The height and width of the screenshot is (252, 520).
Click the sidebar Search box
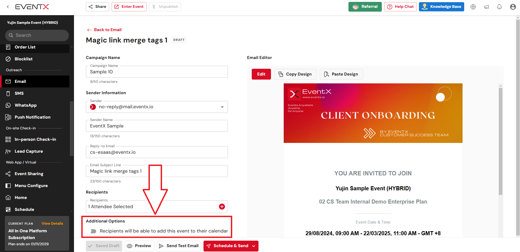[37, 35]
